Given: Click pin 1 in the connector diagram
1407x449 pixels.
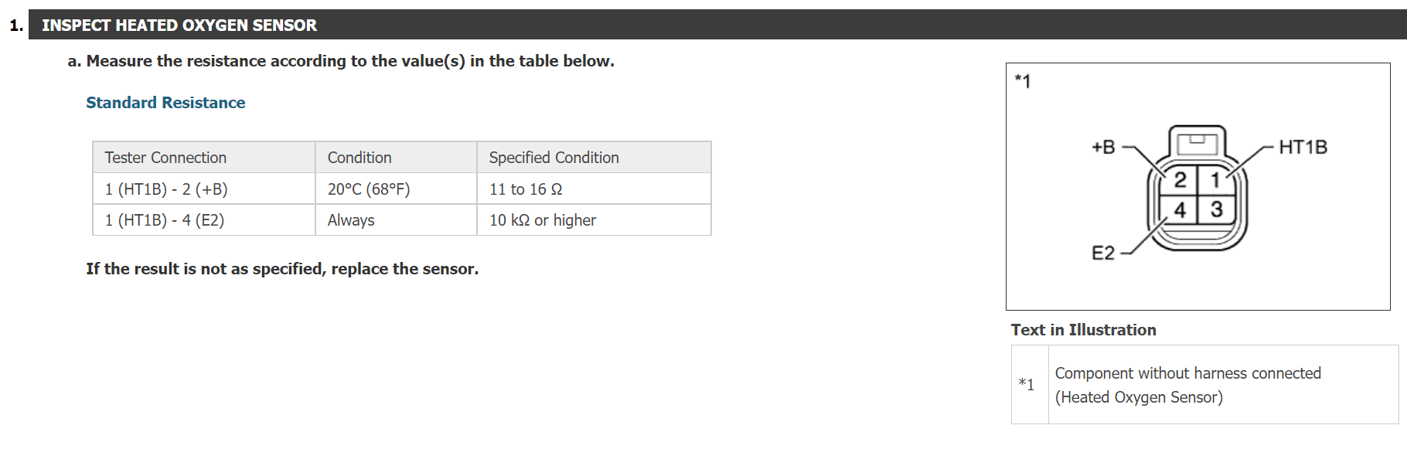Looking at the screenshot, I should (x=1215, y=181).
